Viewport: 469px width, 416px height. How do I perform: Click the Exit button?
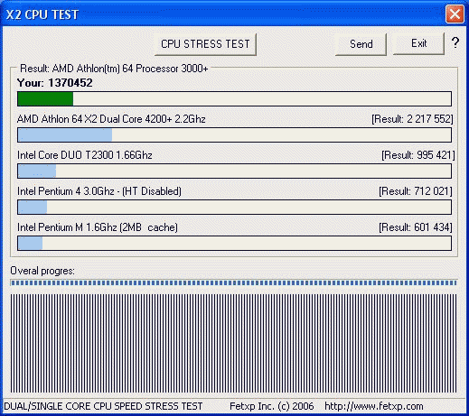(x=418, y=43)
